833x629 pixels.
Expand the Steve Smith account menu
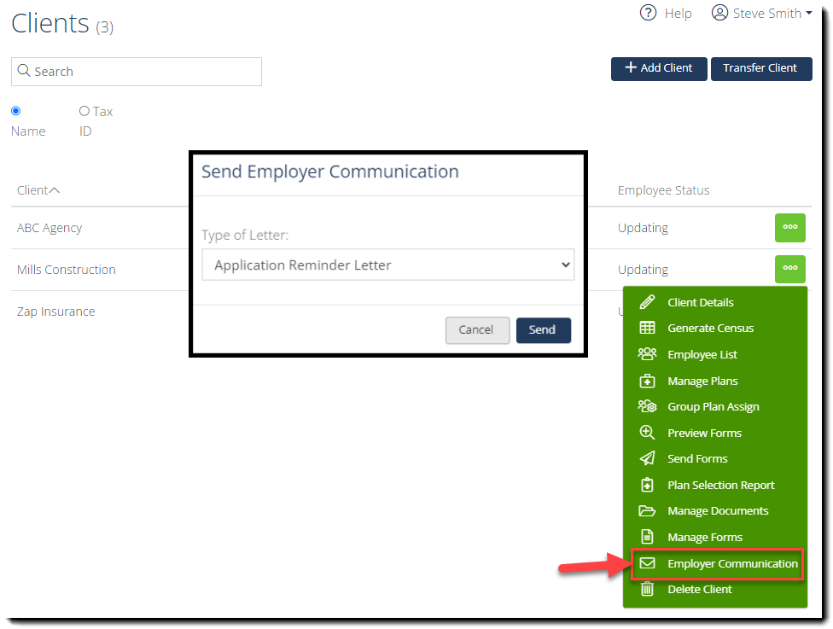[x=762, y=13]
